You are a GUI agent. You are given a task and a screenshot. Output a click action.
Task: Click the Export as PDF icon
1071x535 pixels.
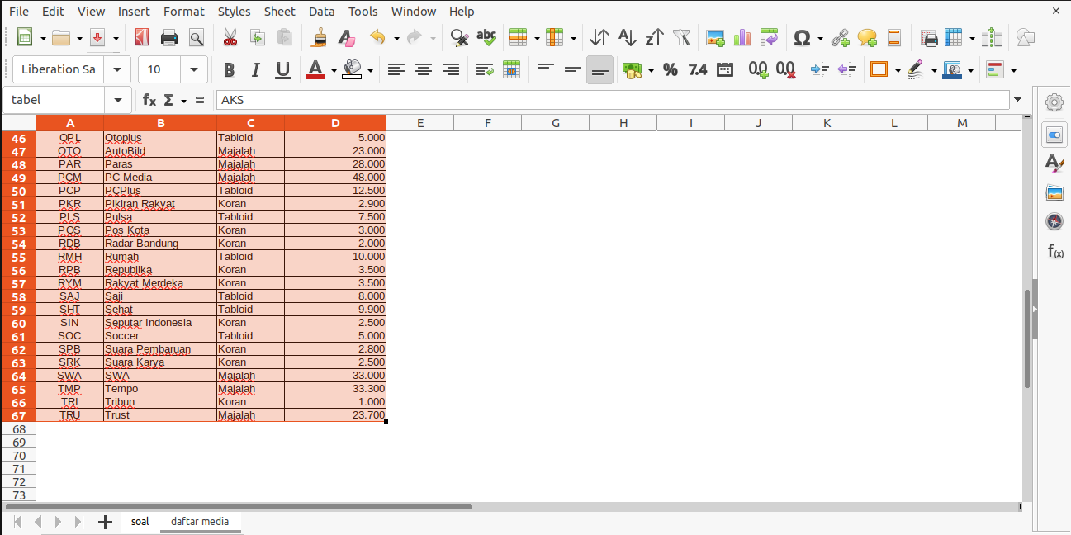tap(141, 37)
